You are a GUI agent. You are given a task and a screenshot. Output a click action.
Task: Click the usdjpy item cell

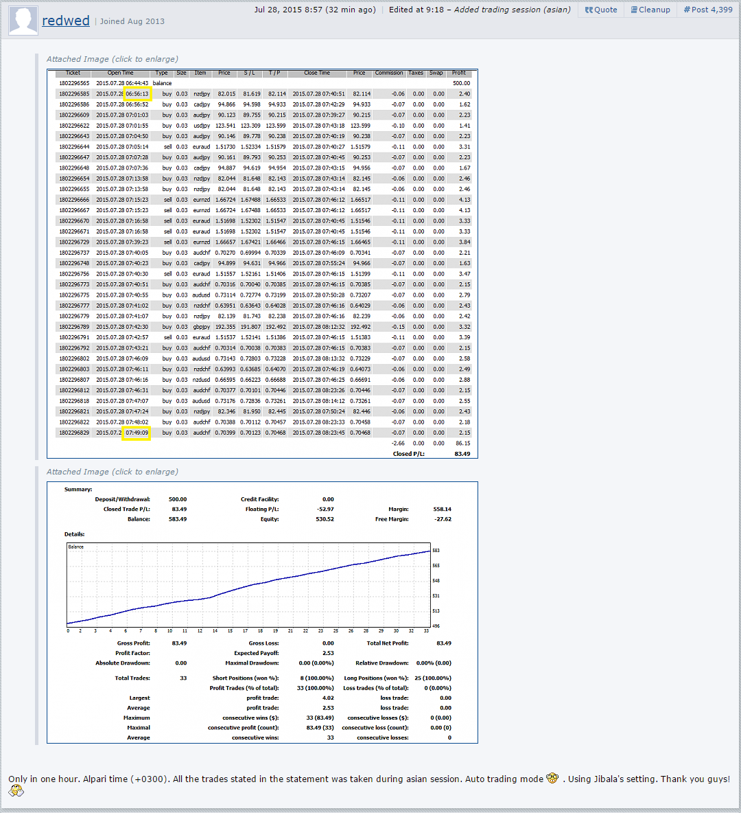202,126
